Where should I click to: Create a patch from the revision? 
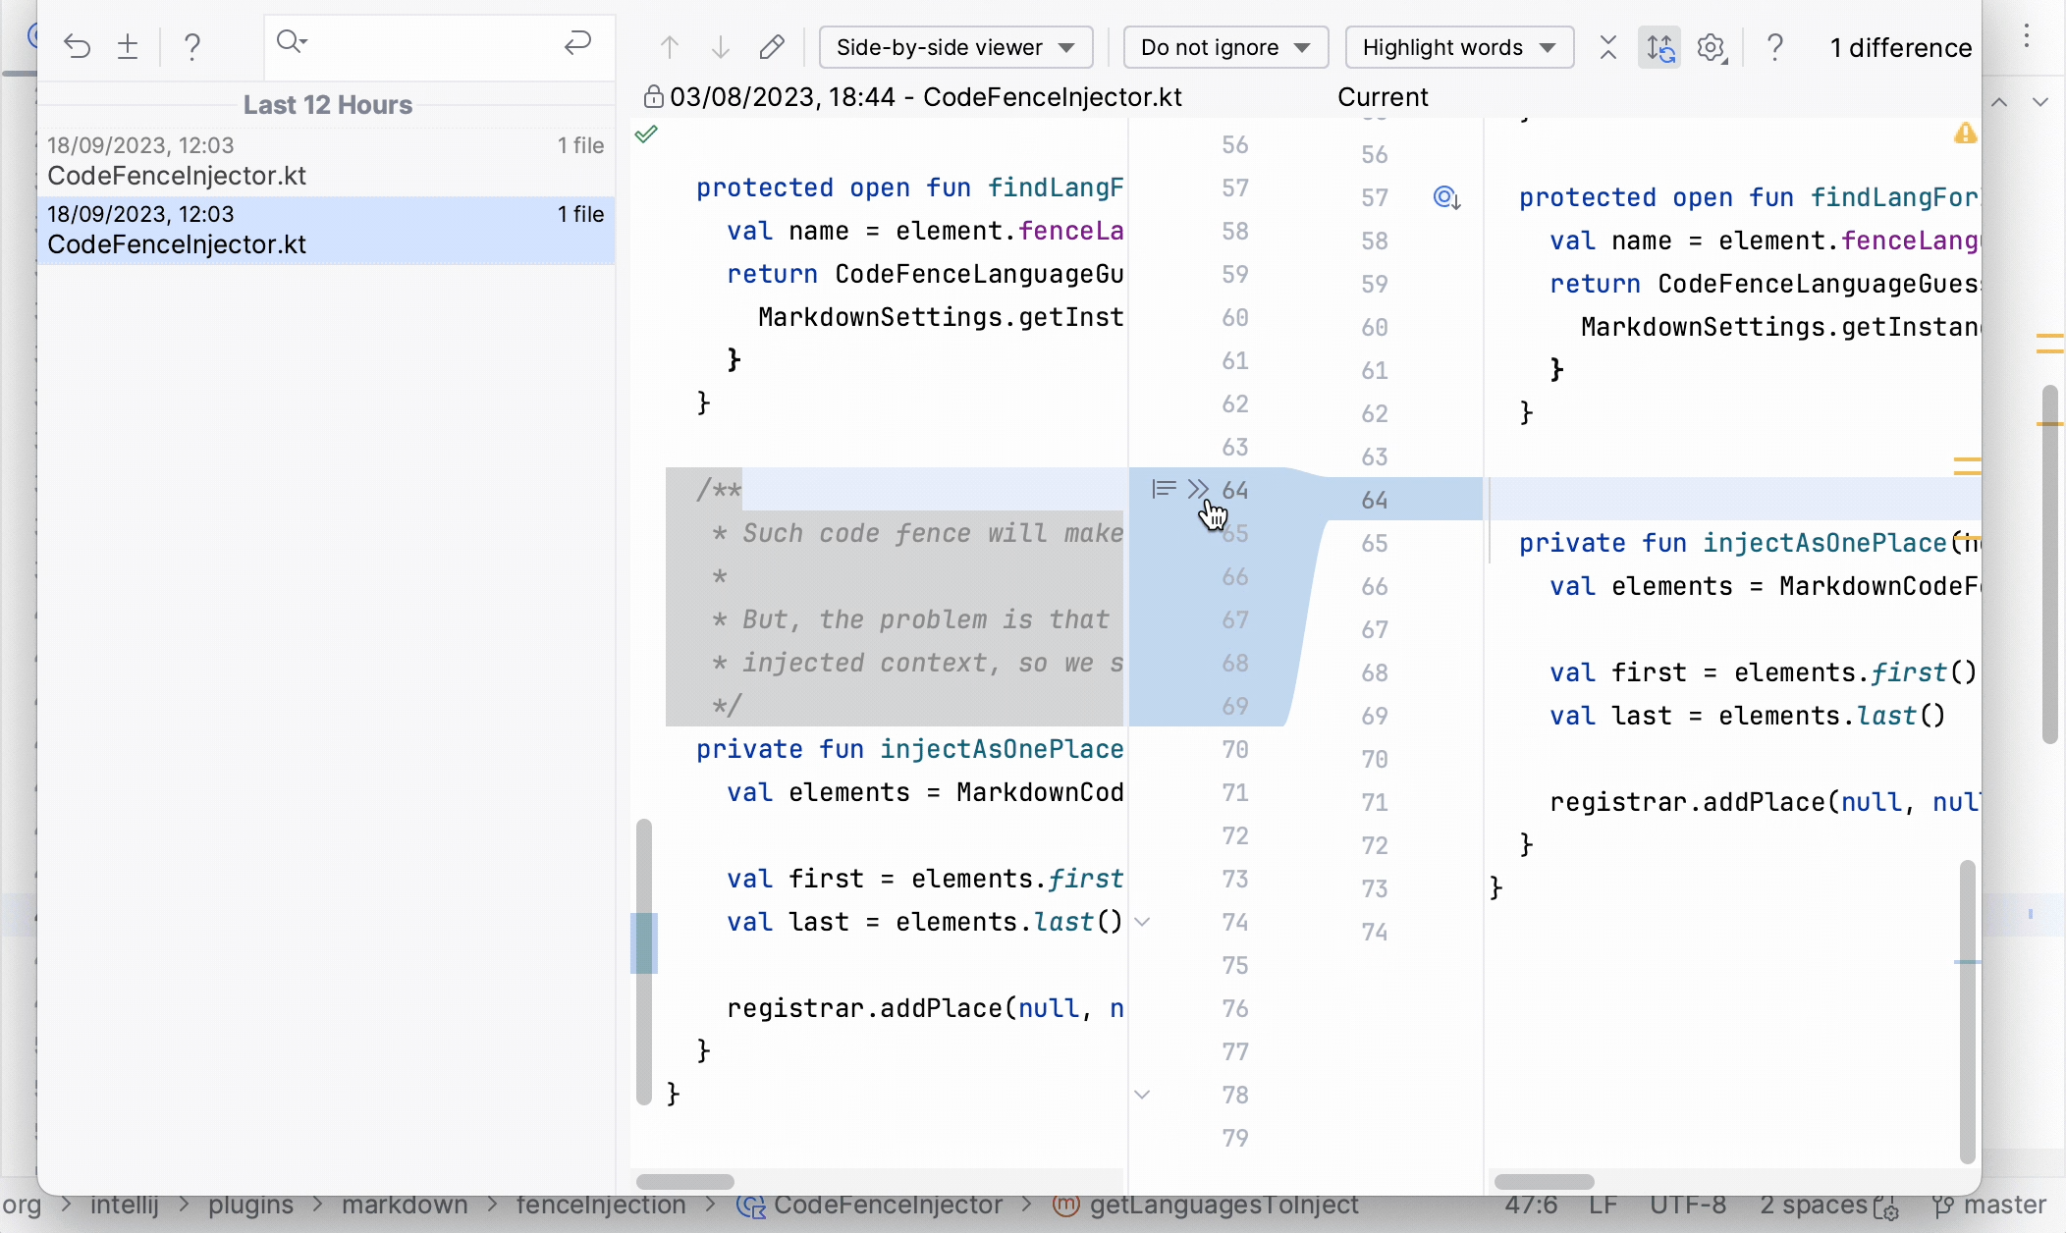click(x=128, y=46)
